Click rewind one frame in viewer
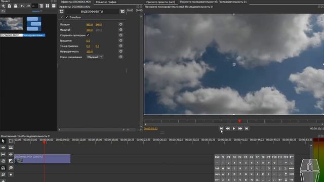324x182 pixels. 227,128
